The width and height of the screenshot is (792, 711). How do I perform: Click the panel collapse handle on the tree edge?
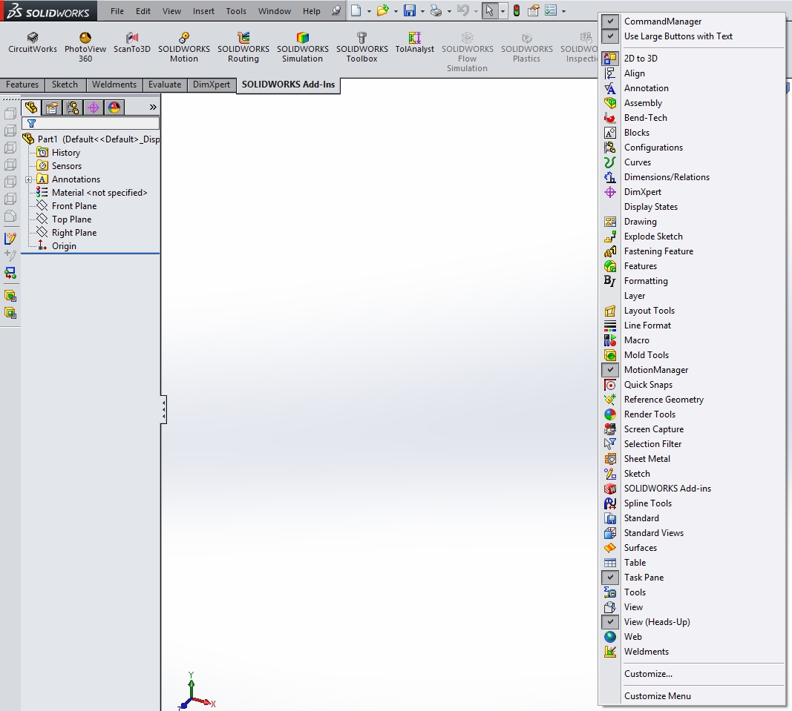tap(163, 409)
